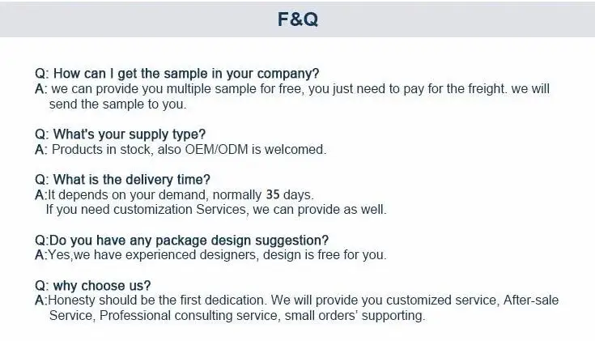Select the 'What's your supply type?' question
Screen dimensions: 595x341
click(120, 134)
